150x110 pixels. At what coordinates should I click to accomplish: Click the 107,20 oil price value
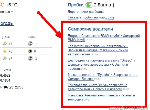pos(8,87)
